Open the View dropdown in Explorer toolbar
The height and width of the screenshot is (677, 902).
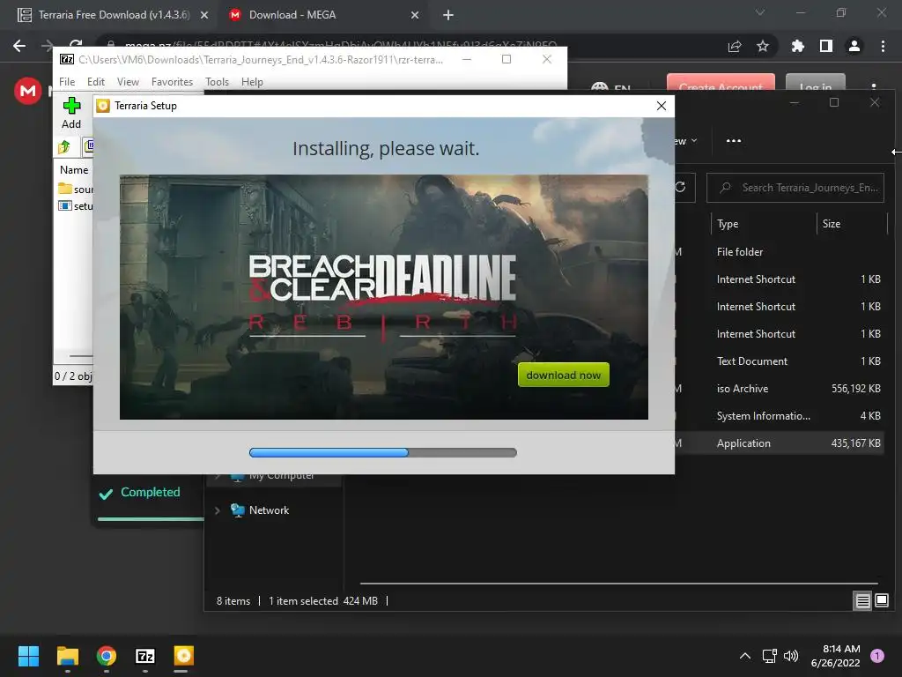(x=686, y=140)
